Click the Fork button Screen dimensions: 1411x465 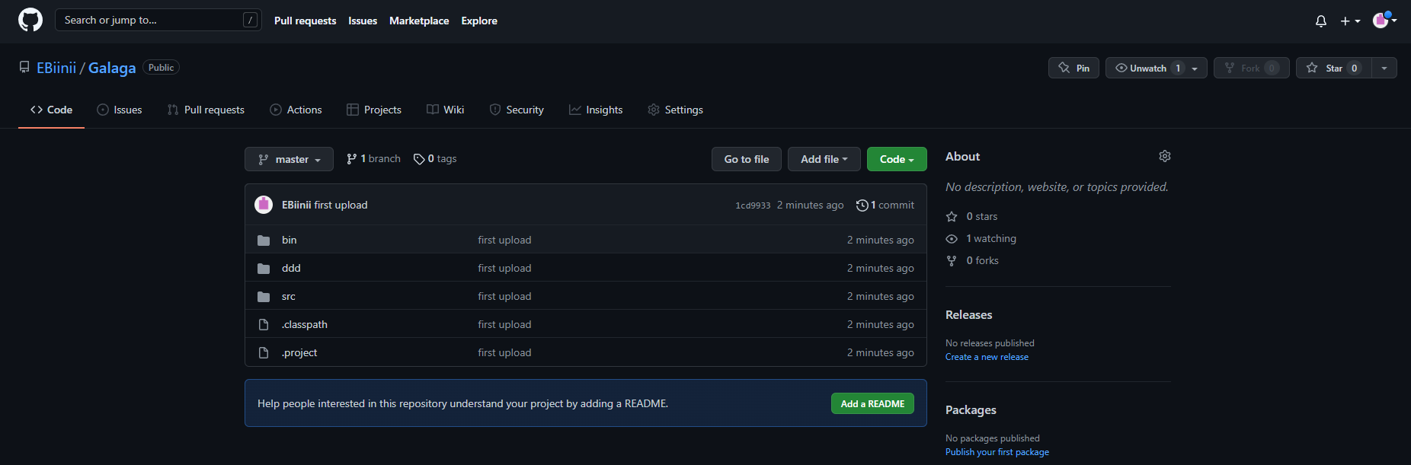point(1251,68)
